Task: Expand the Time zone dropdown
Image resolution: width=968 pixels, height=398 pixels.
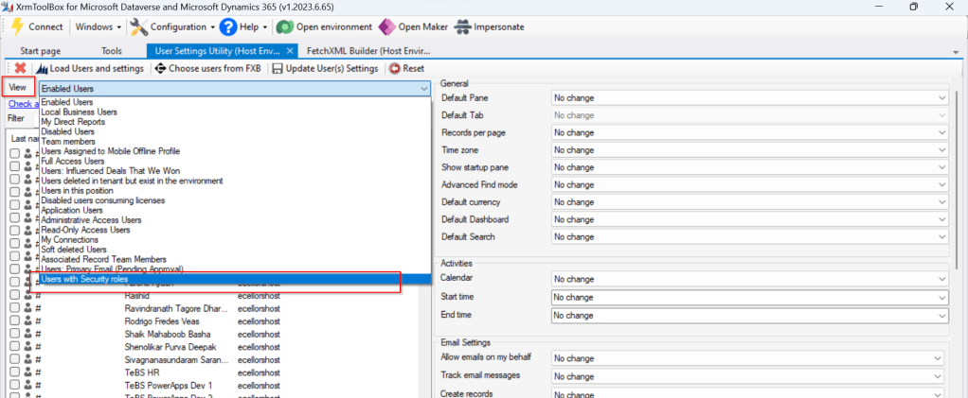Action: click(750, 150)
